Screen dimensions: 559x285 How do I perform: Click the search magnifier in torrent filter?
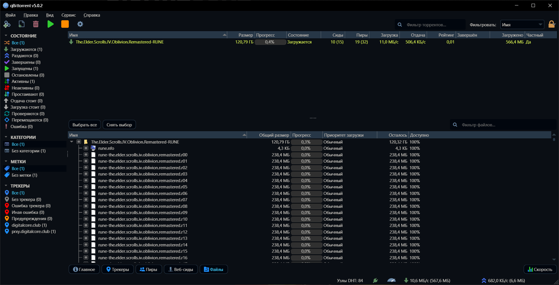400,25
